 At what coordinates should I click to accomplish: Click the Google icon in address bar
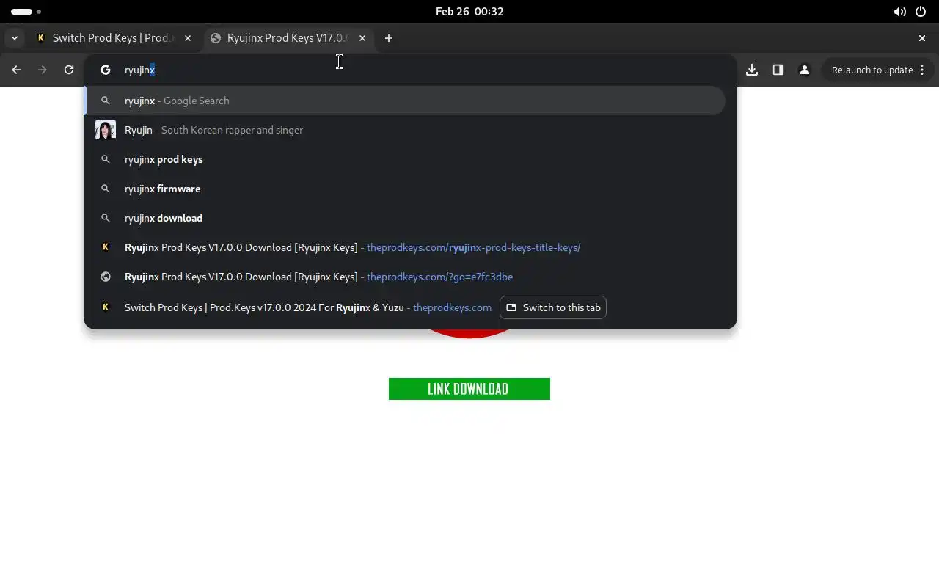click(106, 70)
